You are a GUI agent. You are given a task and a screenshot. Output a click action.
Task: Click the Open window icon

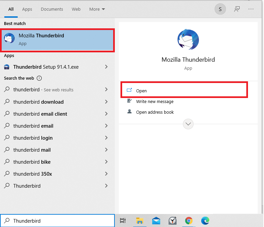[x=129, y=90]
